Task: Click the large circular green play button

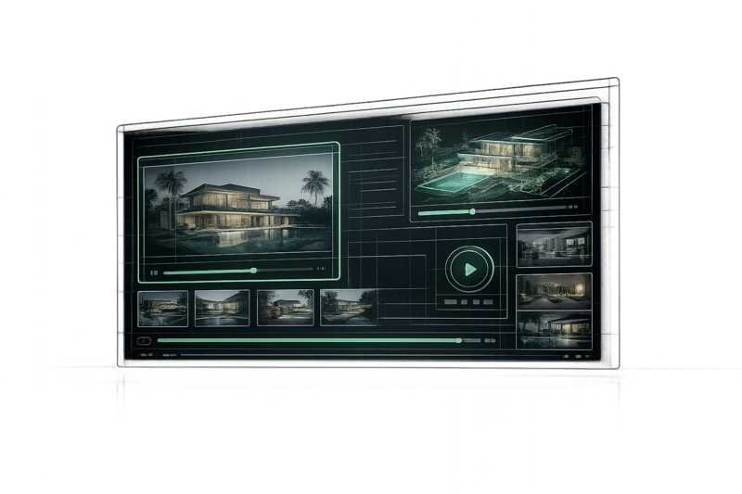Action: click(x=469, y=269)
